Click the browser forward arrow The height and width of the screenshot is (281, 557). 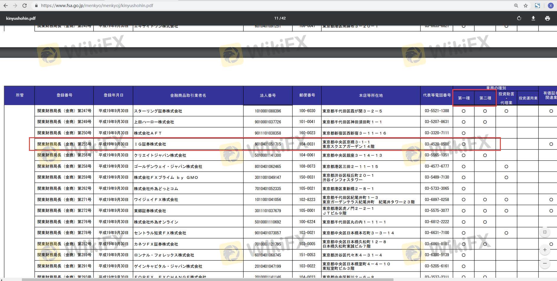click(15, 6)
